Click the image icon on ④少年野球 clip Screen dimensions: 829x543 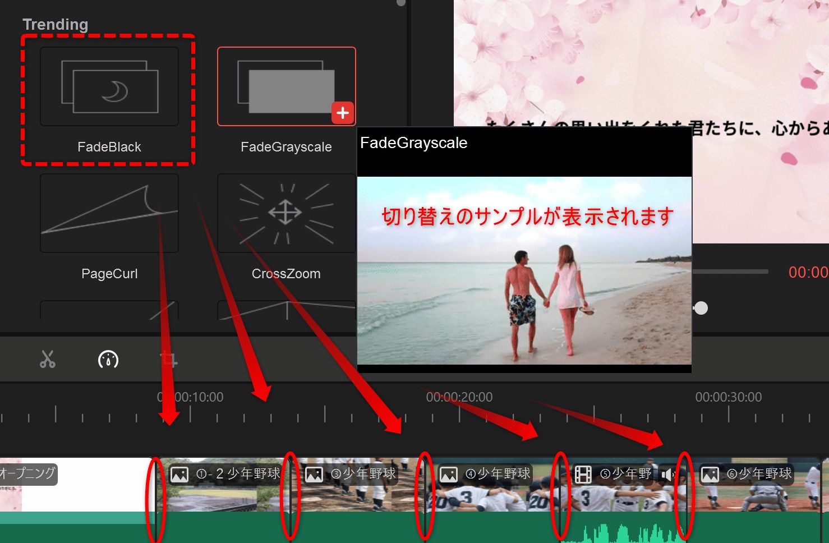(449, 475)
